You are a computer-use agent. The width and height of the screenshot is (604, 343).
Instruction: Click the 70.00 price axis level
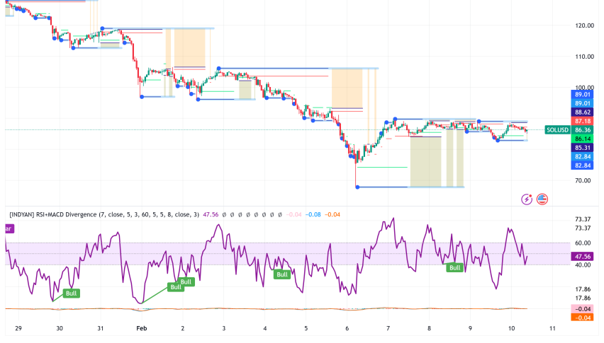tap(583, 180)
